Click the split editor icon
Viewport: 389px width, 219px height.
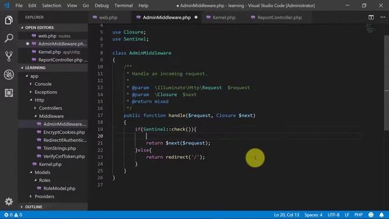click(371, 17)
